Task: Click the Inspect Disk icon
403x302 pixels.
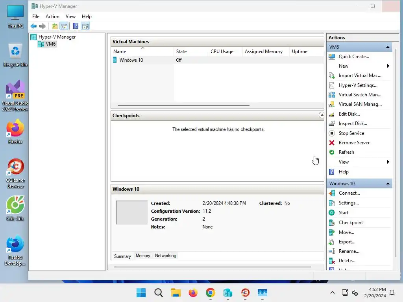Action: 332,123
